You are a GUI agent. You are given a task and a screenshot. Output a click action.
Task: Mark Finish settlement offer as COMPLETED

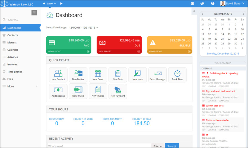point(224,130)
